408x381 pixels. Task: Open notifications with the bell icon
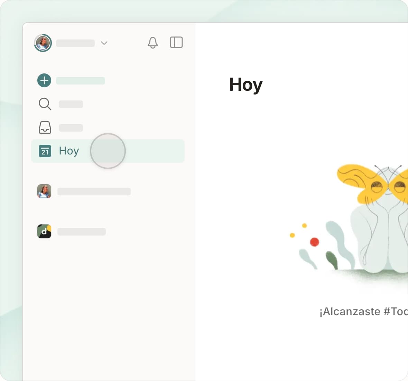(152, 43)
